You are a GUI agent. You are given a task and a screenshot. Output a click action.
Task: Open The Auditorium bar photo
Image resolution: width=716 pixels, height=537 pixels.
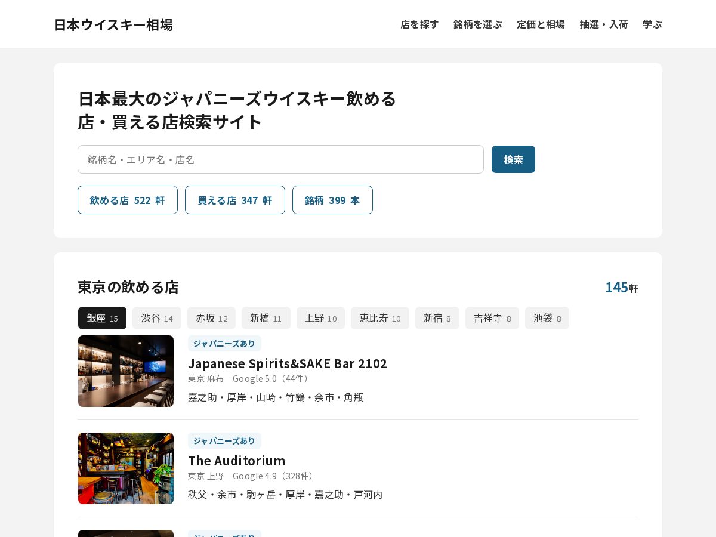pos(126,468)
